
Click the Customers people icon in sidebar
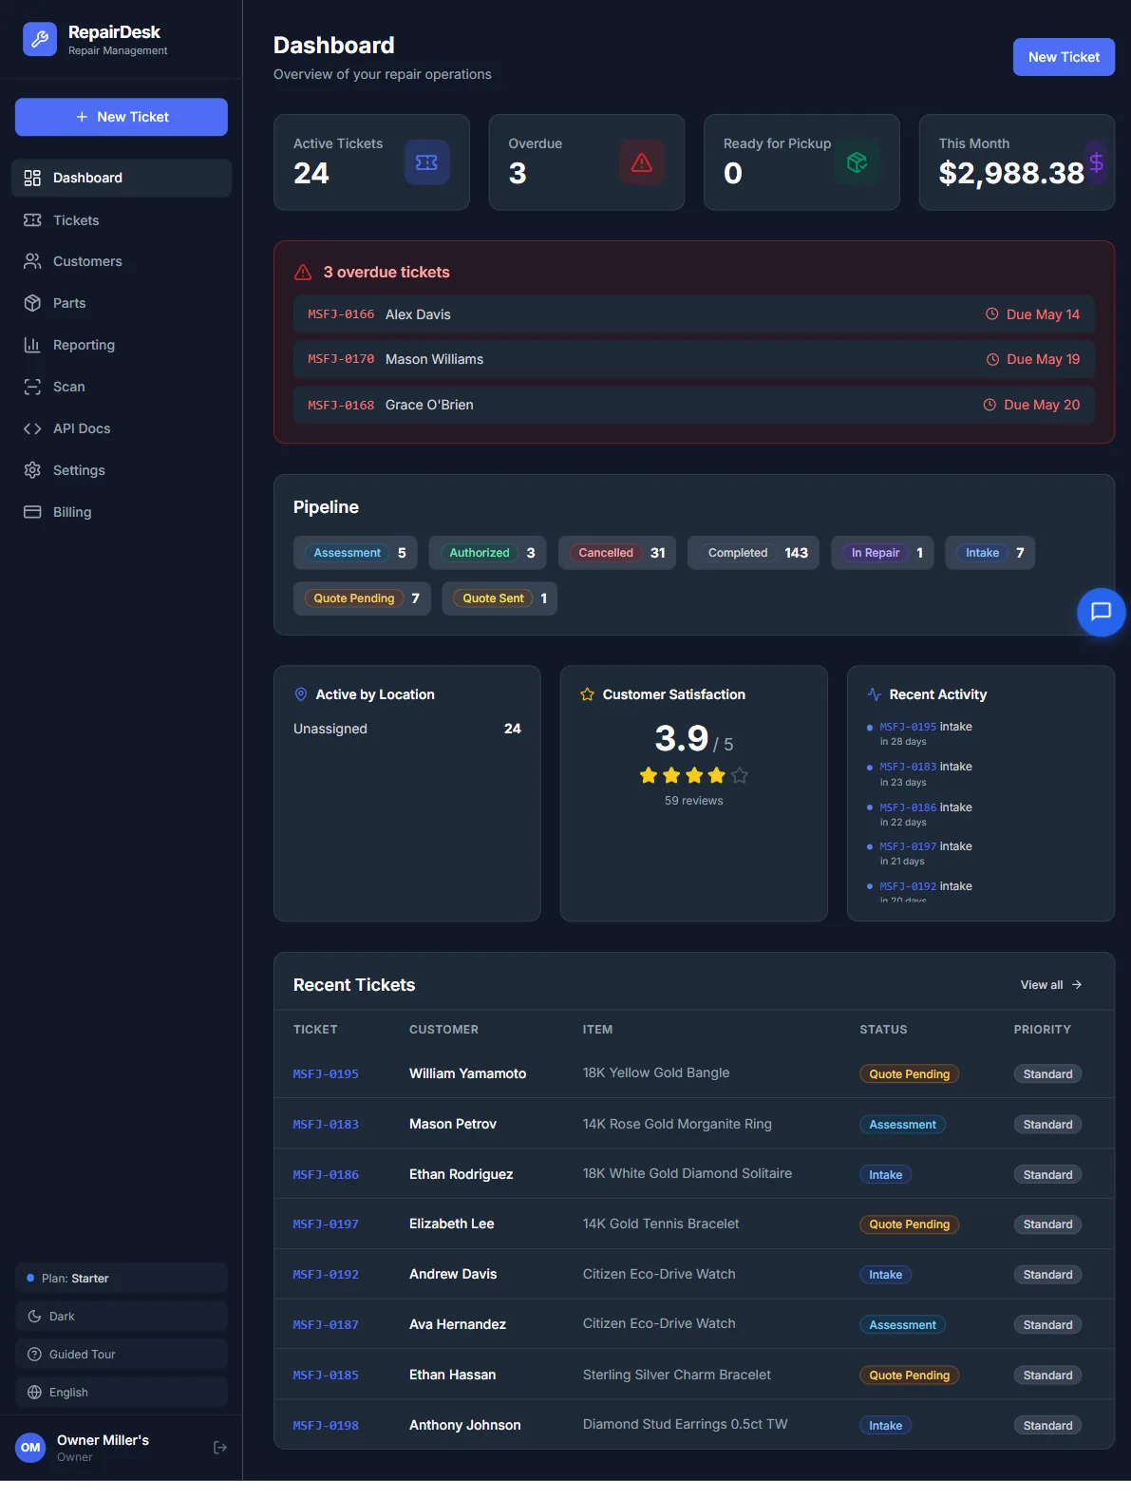[32, 261]
